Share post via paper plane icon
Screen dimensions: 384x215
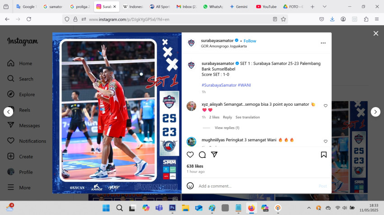pos(214,154)
